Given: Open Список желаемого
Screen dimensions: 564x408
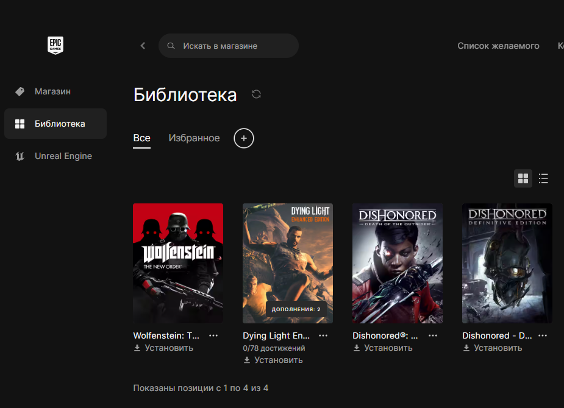Looking at the screenshot, I should click(x=498, y=46).
